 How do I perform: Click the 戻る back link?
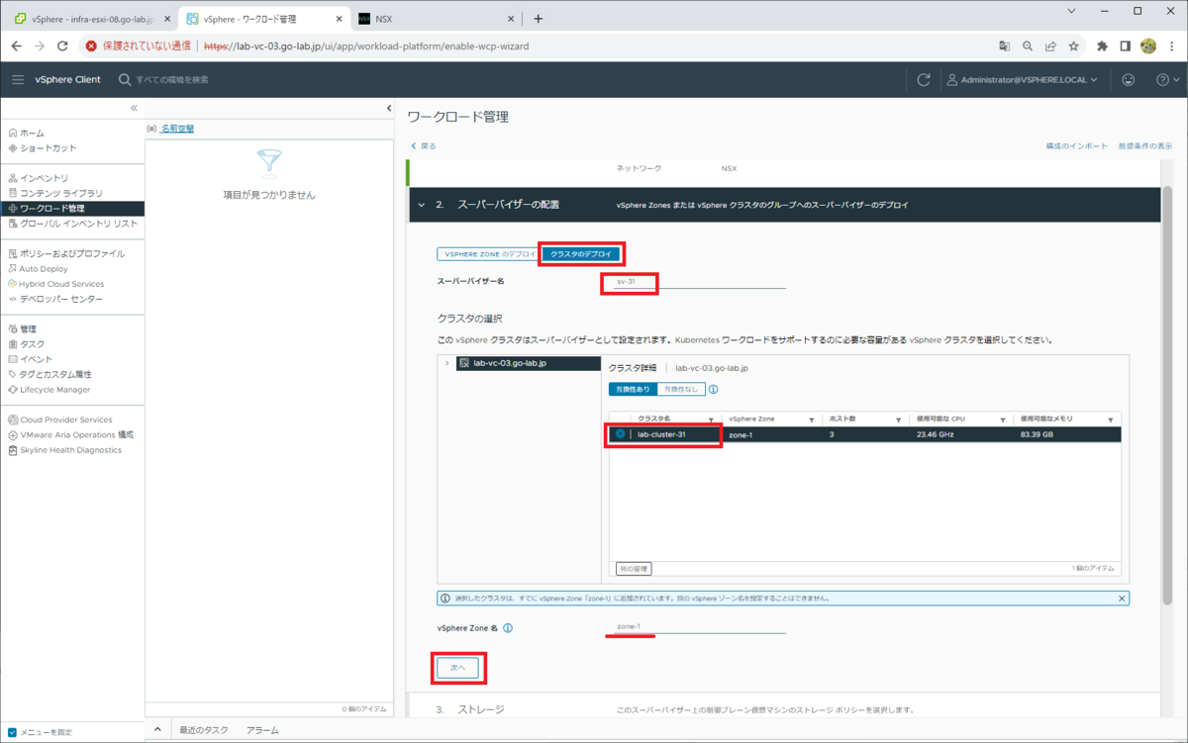424,146
